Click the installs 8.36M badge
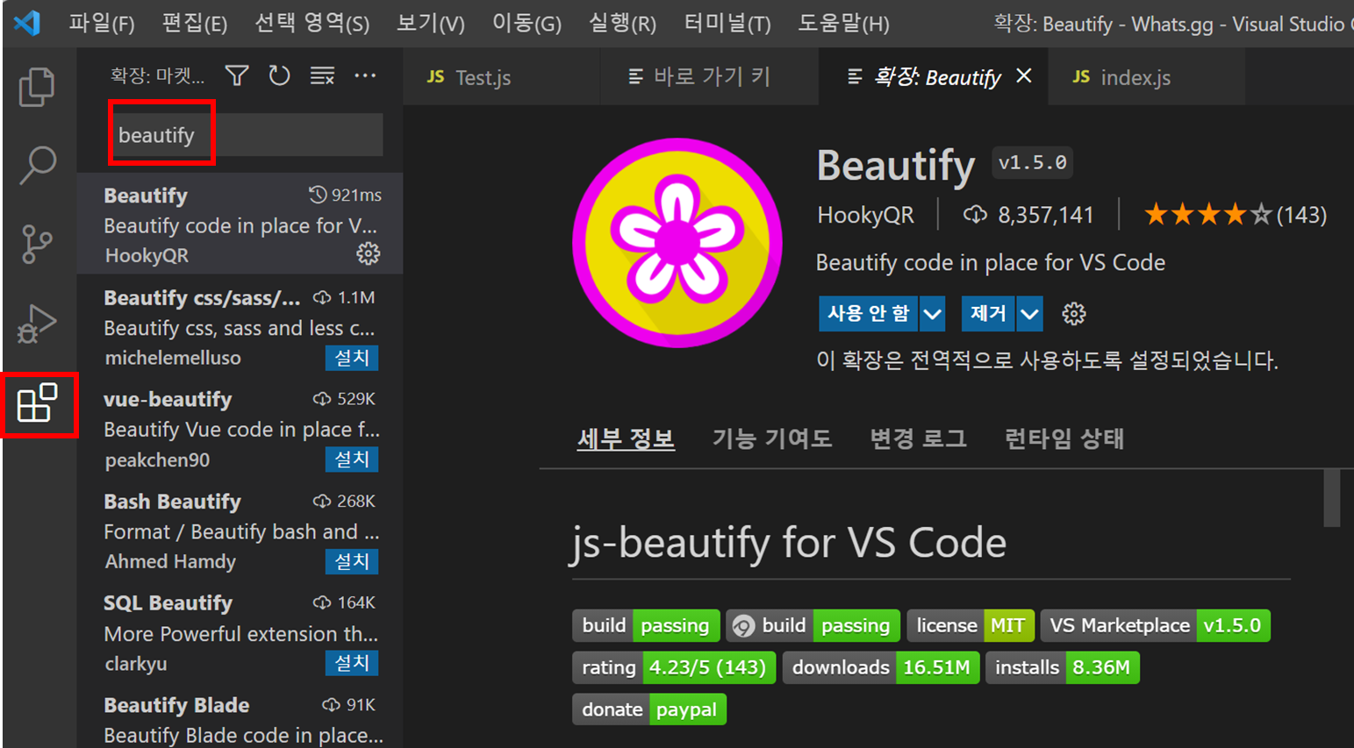 pos(1063,667)
